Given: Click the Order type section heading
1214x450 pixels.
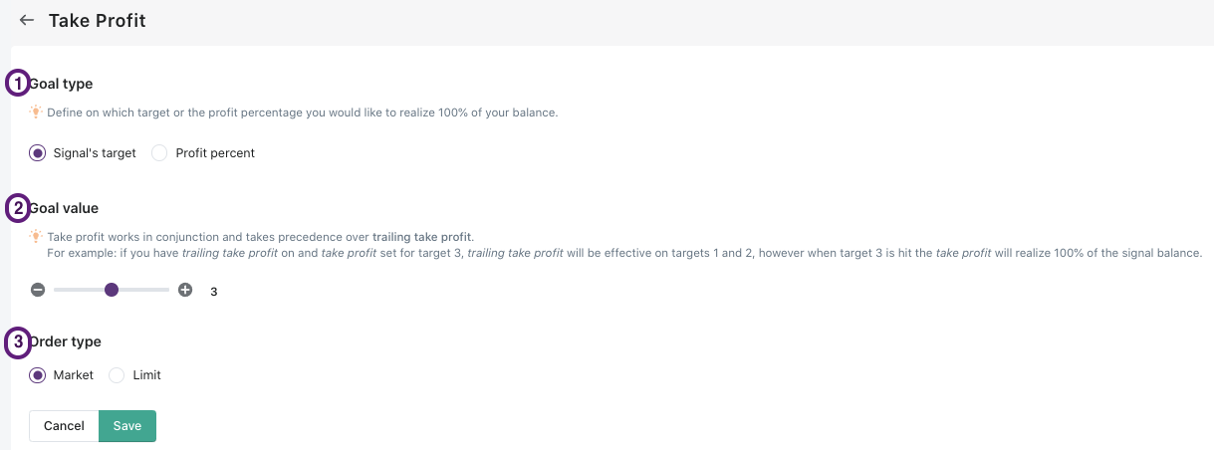Looking at the screenshot, I should [66, 341].
